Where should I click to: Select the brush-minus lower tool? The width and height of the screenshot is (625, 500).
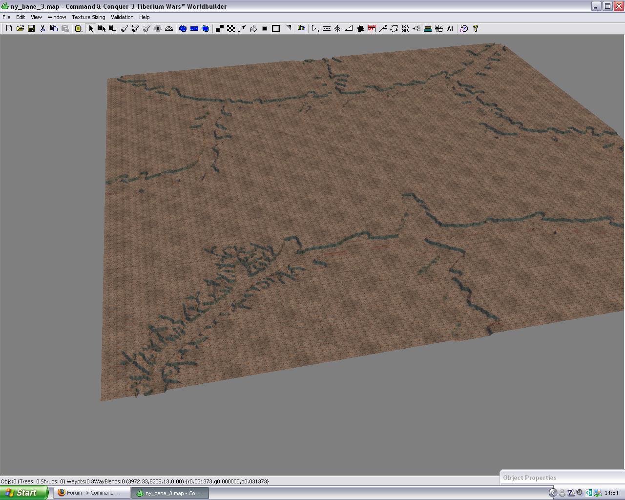pos(146,29)
